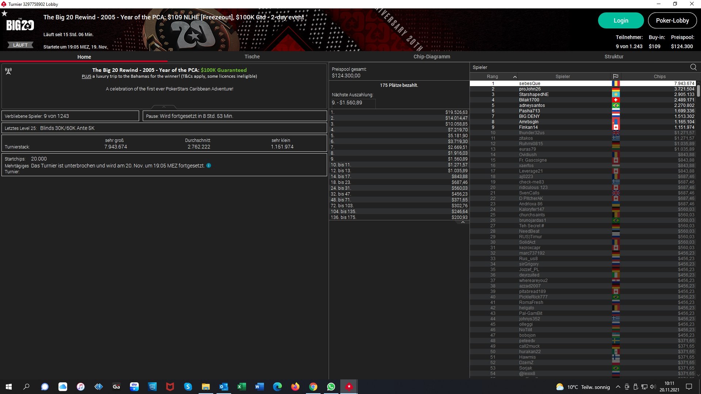Sort players by Rang column

[x=492, y=77]
